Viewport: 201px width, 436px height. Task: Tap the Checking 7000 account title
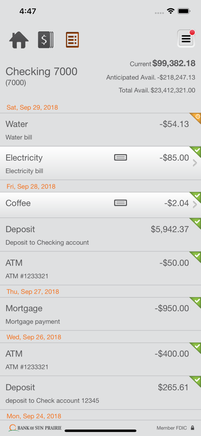(41, 72)
